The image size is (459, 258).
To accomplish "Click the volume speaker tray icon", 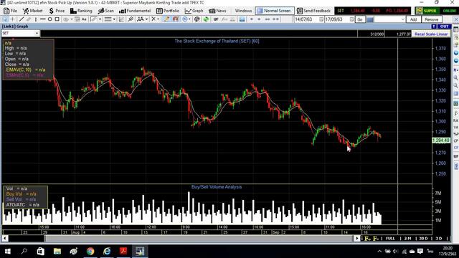I will pyautogui.click(x=395, y=251).
